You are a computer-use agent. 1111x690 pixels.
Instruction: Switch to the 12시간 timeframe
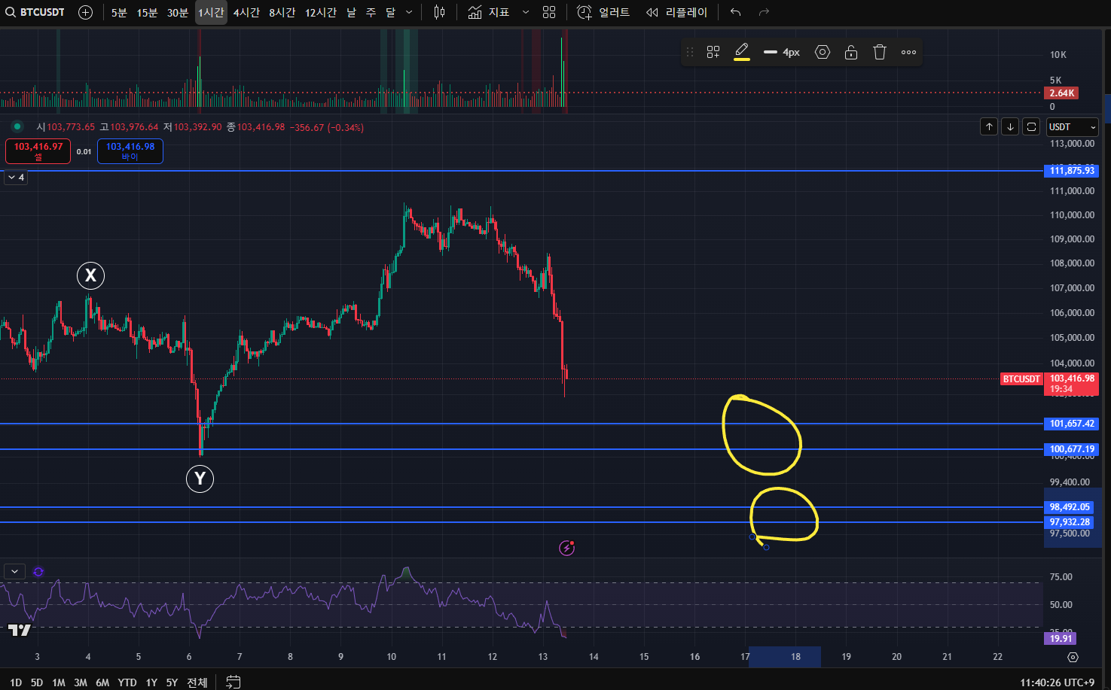pyautogui.click(x=321, y=12)
